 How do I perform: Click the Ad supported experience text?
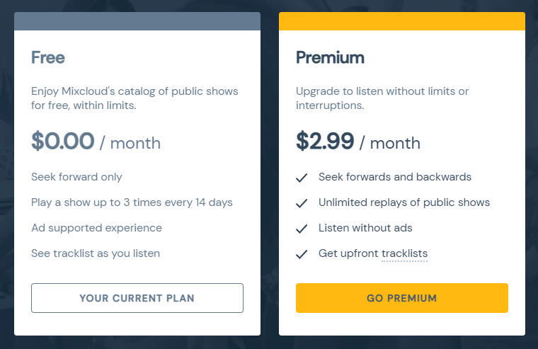point(96,228)
